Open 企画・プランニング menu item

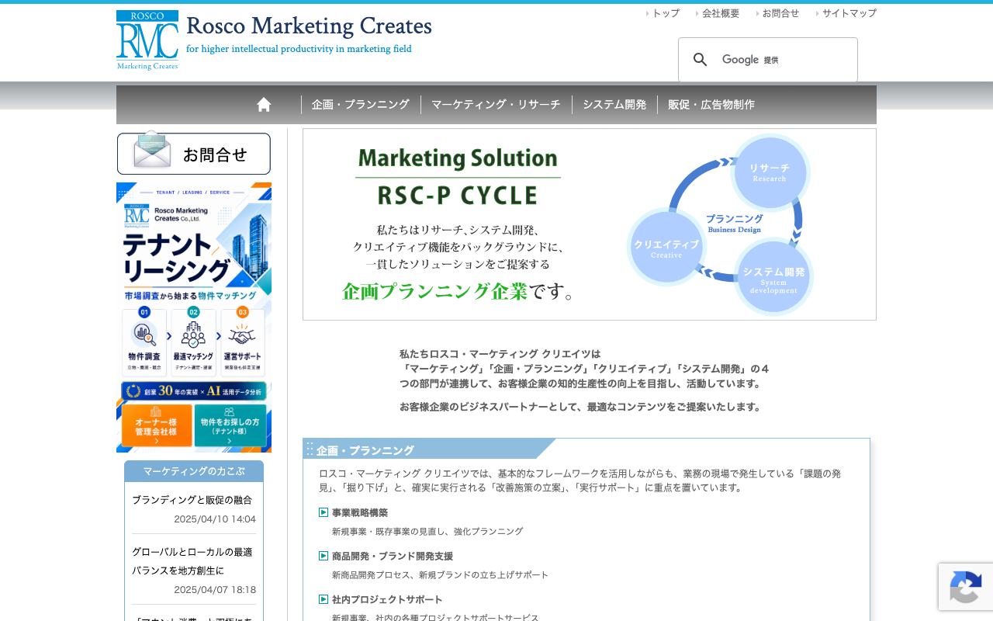pos(361,105)
